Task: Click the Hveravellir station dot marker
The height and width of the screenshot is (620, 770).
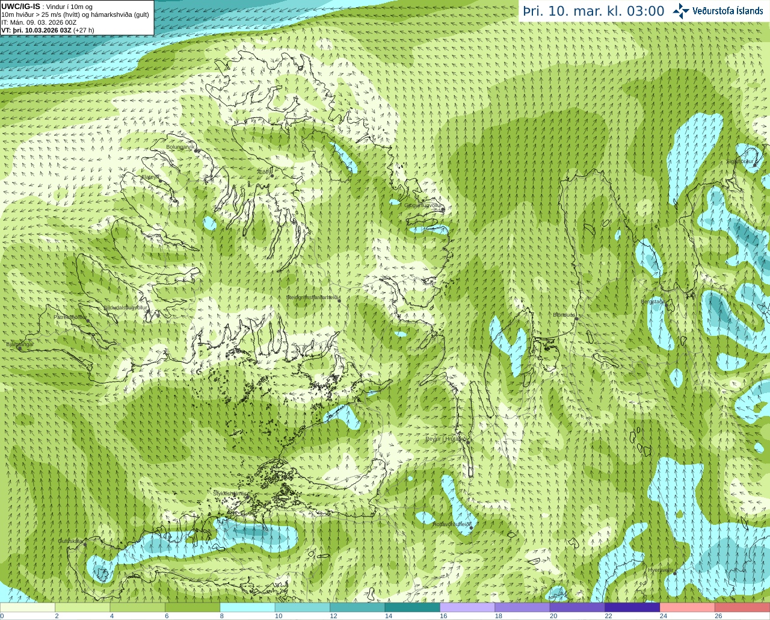Action: tap(675, 574)
